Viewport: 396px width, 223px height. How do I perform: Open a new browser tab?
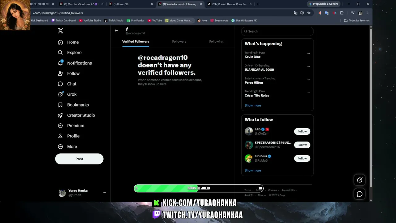(258, 4)
